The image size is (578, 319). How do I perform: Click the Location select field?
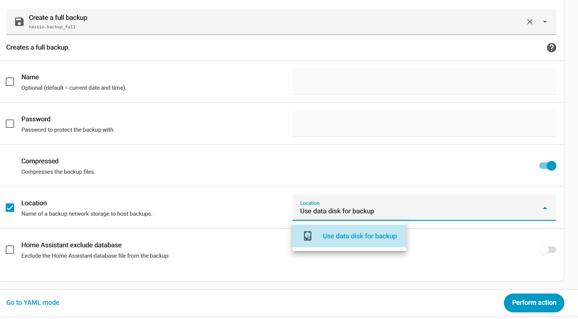click(x=415, y=208)
